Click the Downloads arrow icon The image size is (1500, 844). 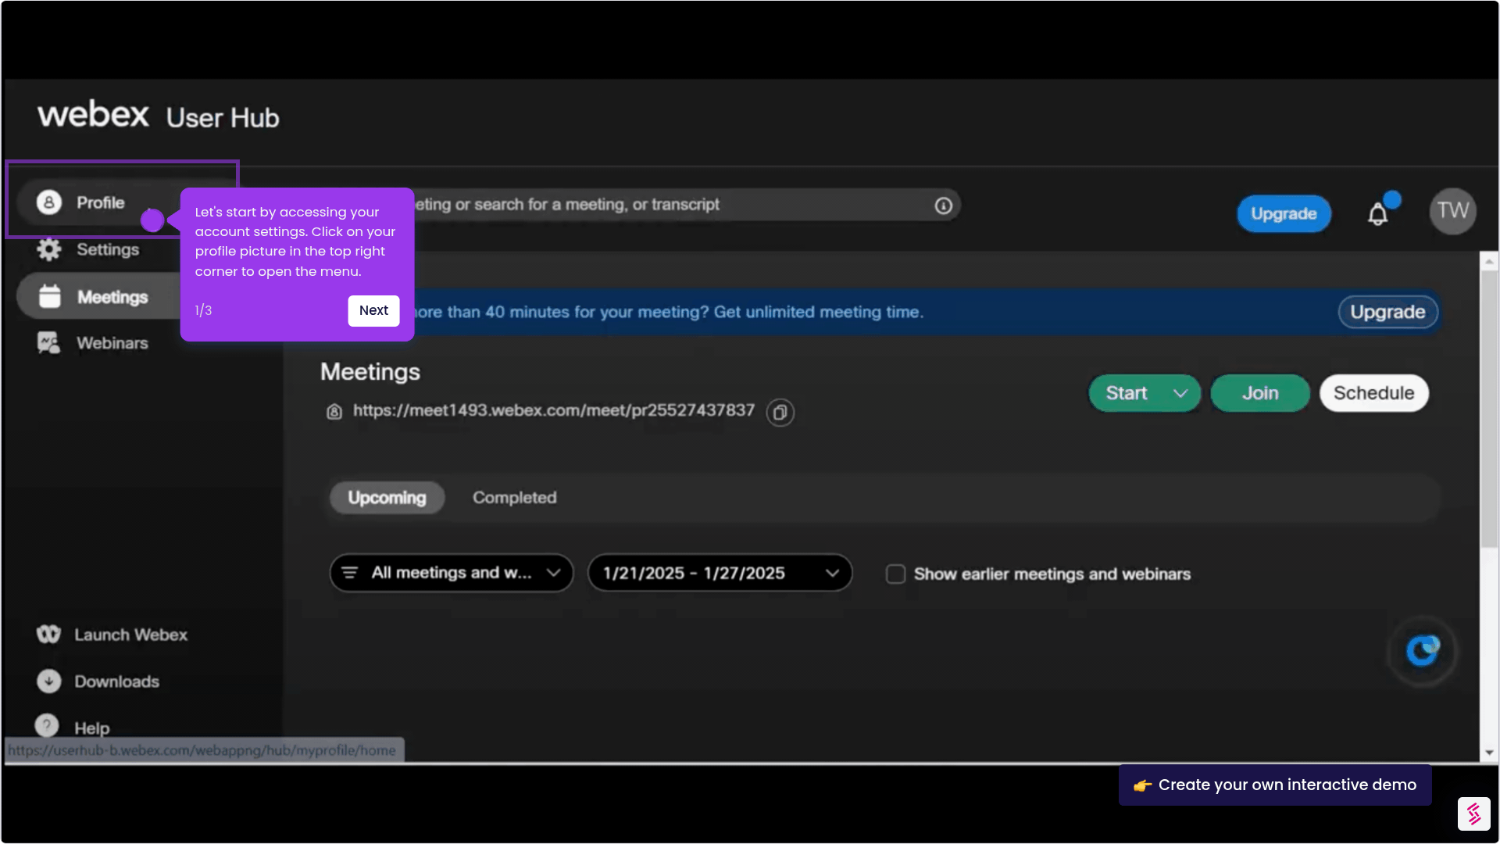[x=48, y=681]
